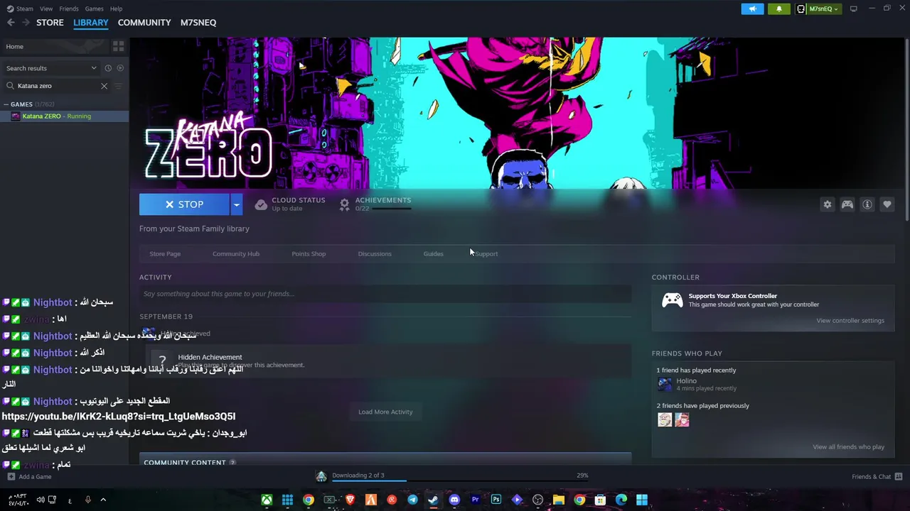Open the Friends menu
910x511 pixels.
click(x=69, y=9)
